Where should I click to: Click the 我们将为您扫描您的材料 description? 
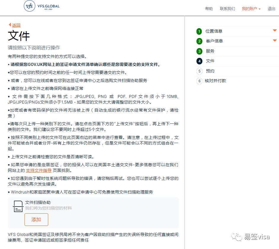pyautogui.click(x=49, y=208)
